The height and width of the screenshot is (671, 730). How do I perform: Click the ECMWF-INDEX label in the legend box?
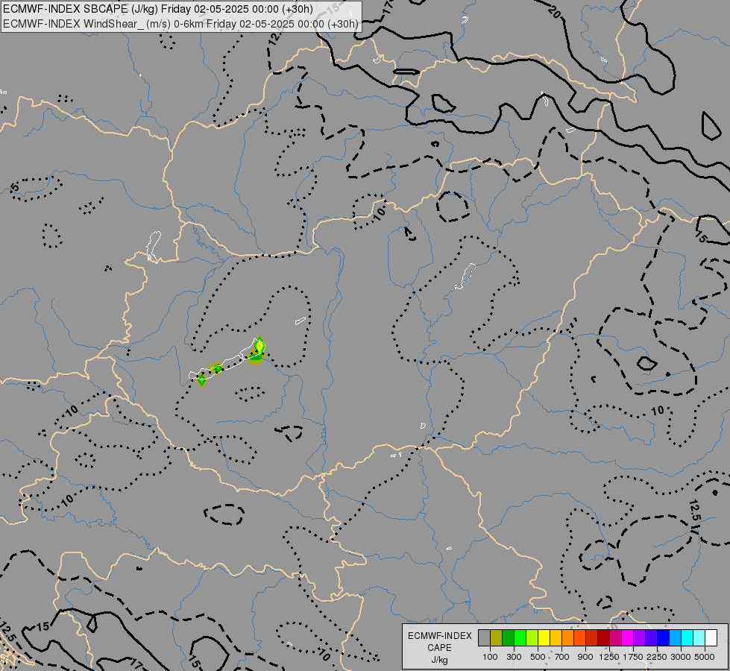point(440,636)
